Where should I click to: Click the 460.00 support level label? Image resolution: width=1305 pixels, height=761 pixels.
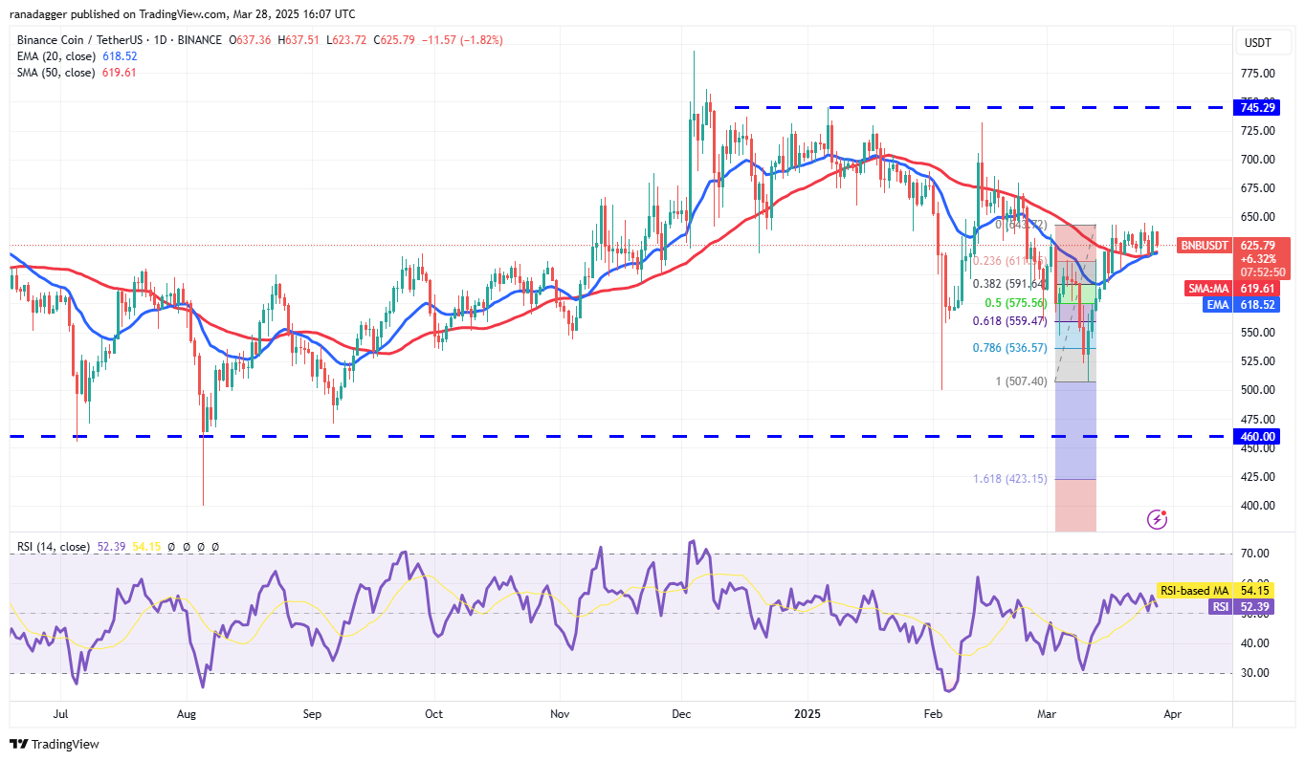click(1257, 436)
